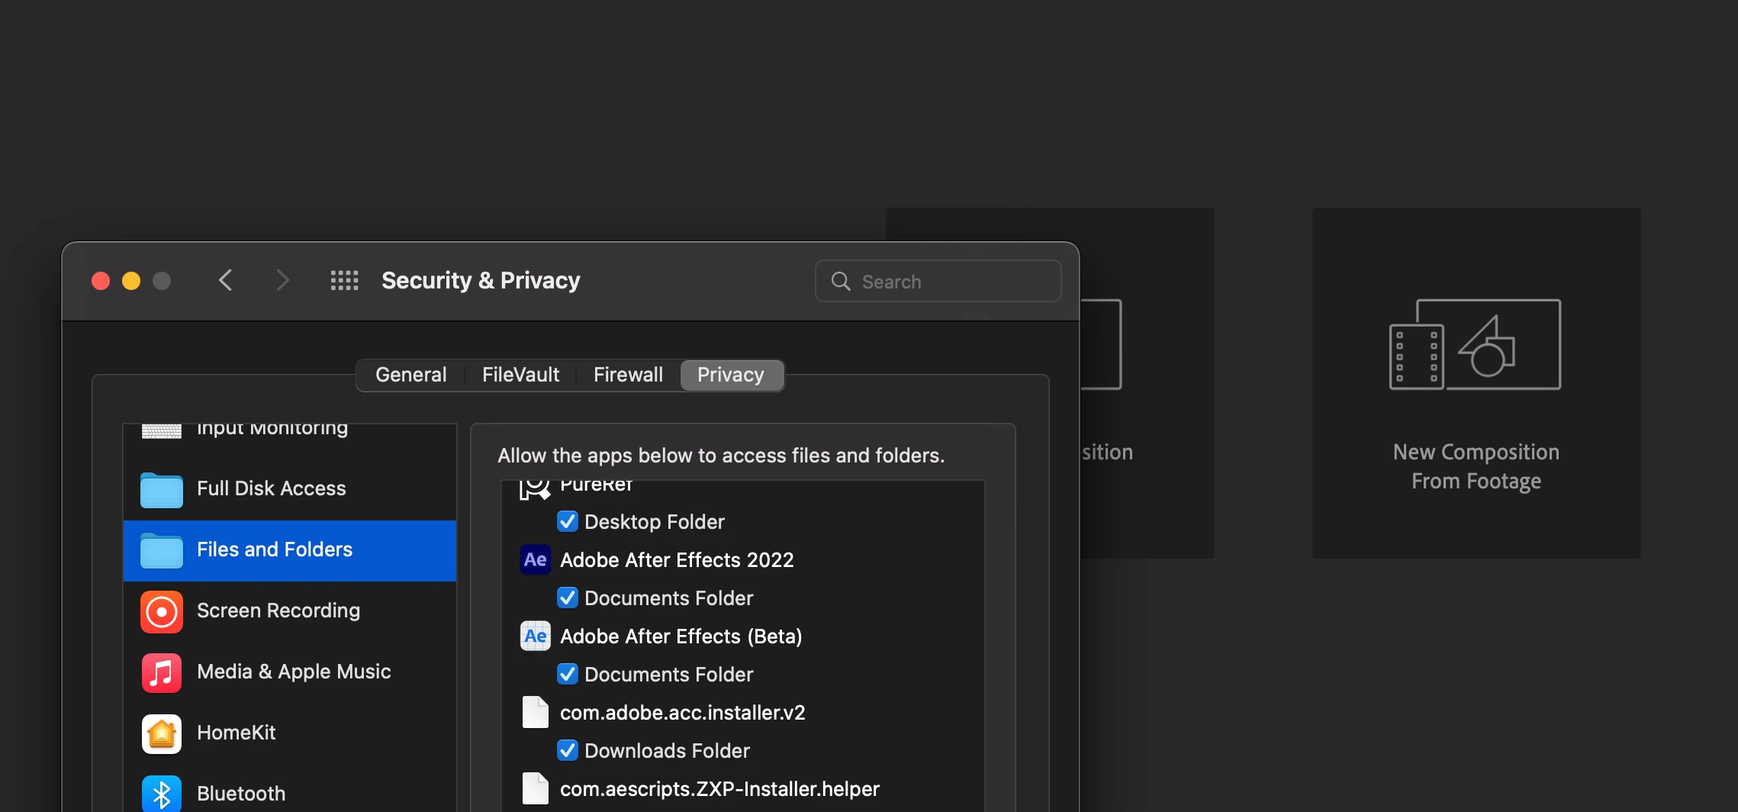Select the com.aescripts.ZXP-Installer.helper row
The width and height of the screenshot is (1738, 812).
tap(742, 788)
